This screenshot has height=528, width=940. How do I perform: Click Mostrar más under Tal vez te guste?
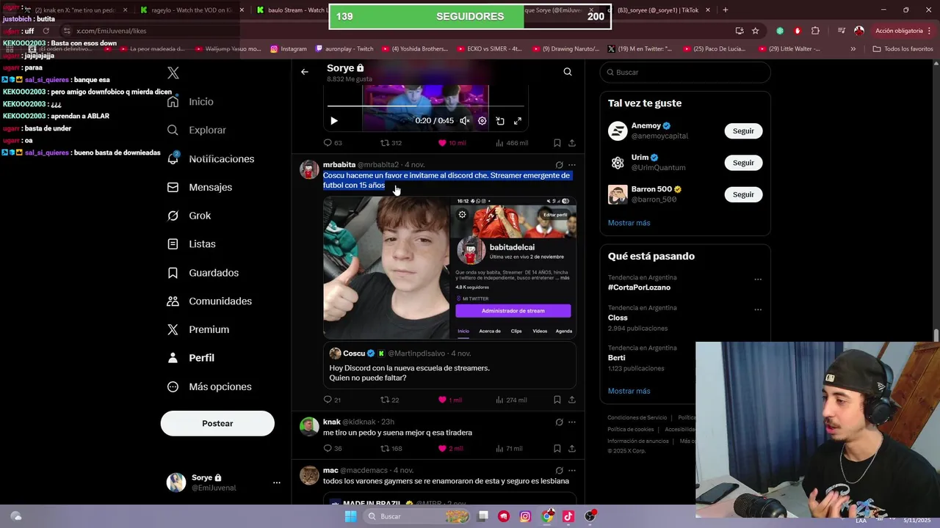coord(629,223)
